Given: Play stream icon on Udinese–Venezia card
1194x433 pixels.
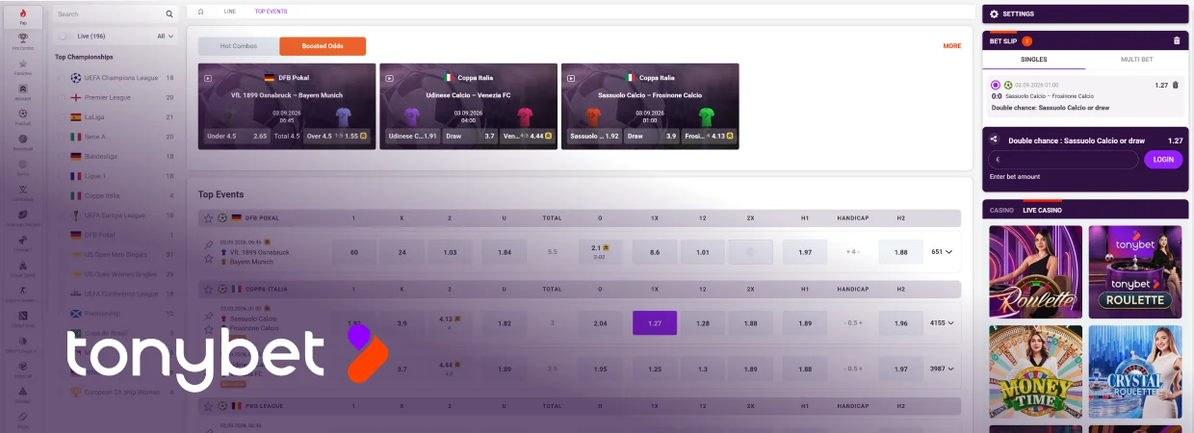Looking at the screenshot, I should (390, 77).
